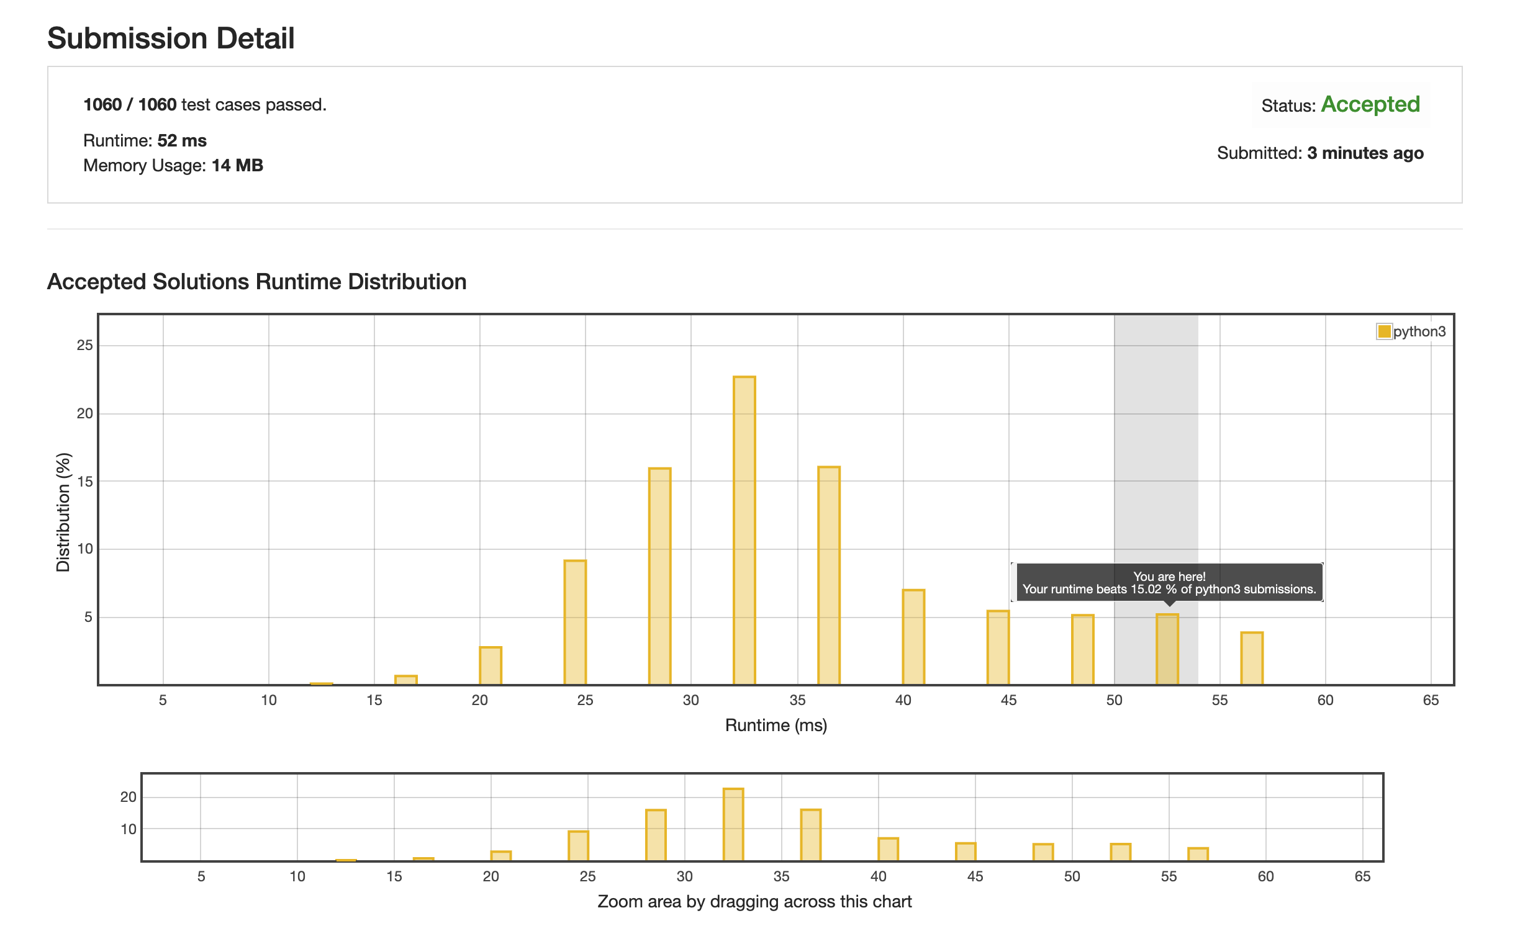The width and height of the screenshot is (1520, 926).
Task: Click the "Runtime: 52 ms" text
Action: coord(145,141)
